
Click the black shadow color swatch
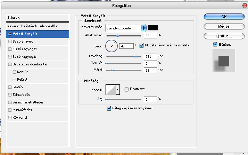tap(153, 28)
